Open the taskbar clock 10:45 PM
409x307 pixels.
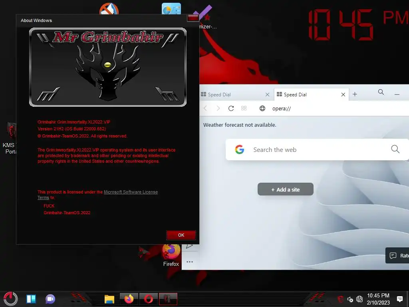point(378,299)
